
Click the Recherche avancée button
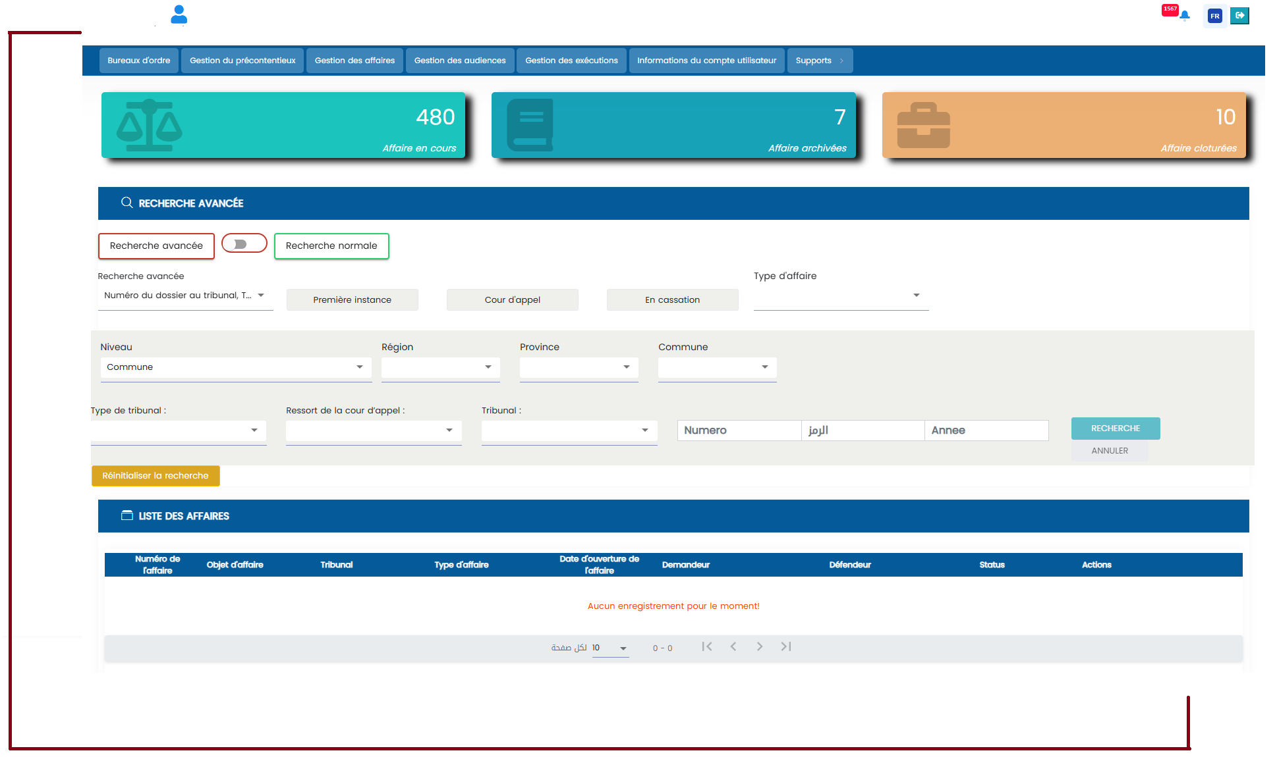[156, 246]
